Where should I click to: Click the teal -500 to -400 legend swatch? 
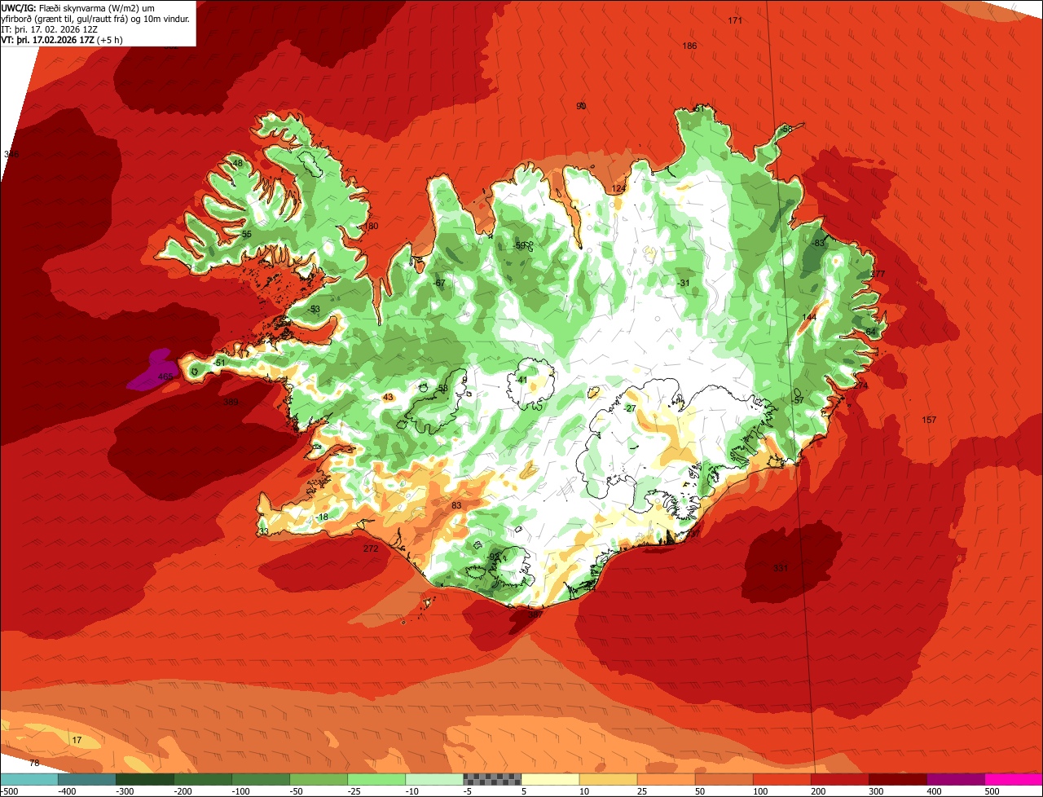click(29, 779)
